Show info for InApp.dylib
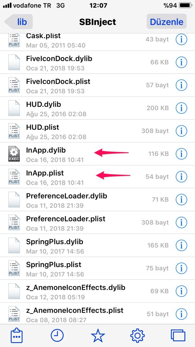This screenshot has width=195, height=347. click(181, 154)
